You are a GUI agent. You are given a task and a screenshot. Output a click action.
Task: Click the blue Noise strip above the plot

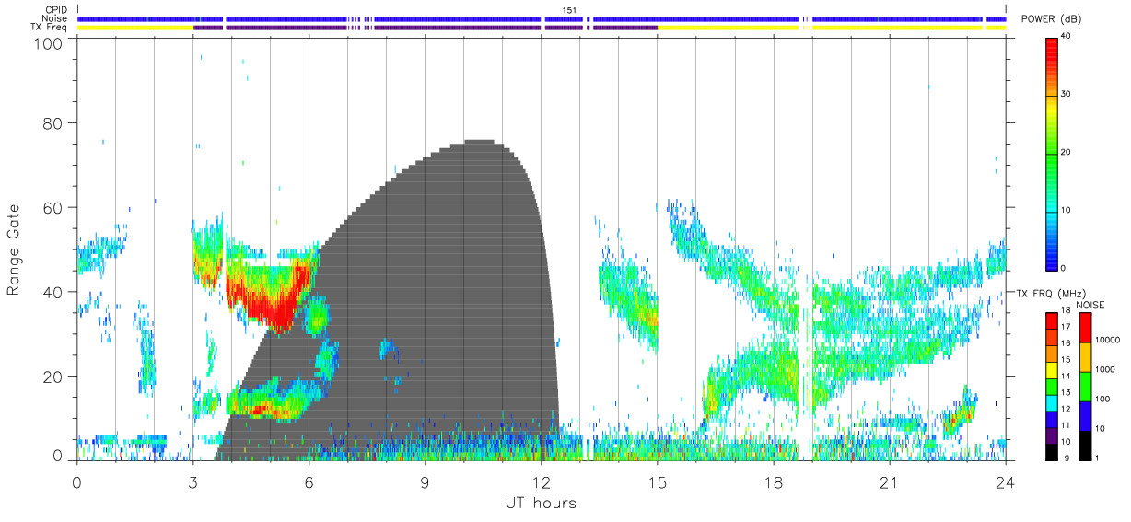pyautogui.click(x=543, y=18)
